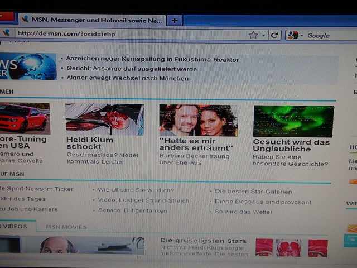Viewport: 357px width, 268px height.
Task: Open 'Gericht: Assange darf ausgeliefert werde' link
Action: coord(131,69)
